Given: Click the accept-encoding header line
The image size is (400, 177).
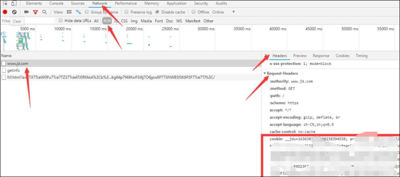Looking at the screenshot, I should 305,118.
